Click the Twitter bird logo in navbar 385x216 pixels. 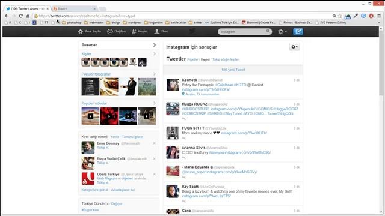point(192,31)
